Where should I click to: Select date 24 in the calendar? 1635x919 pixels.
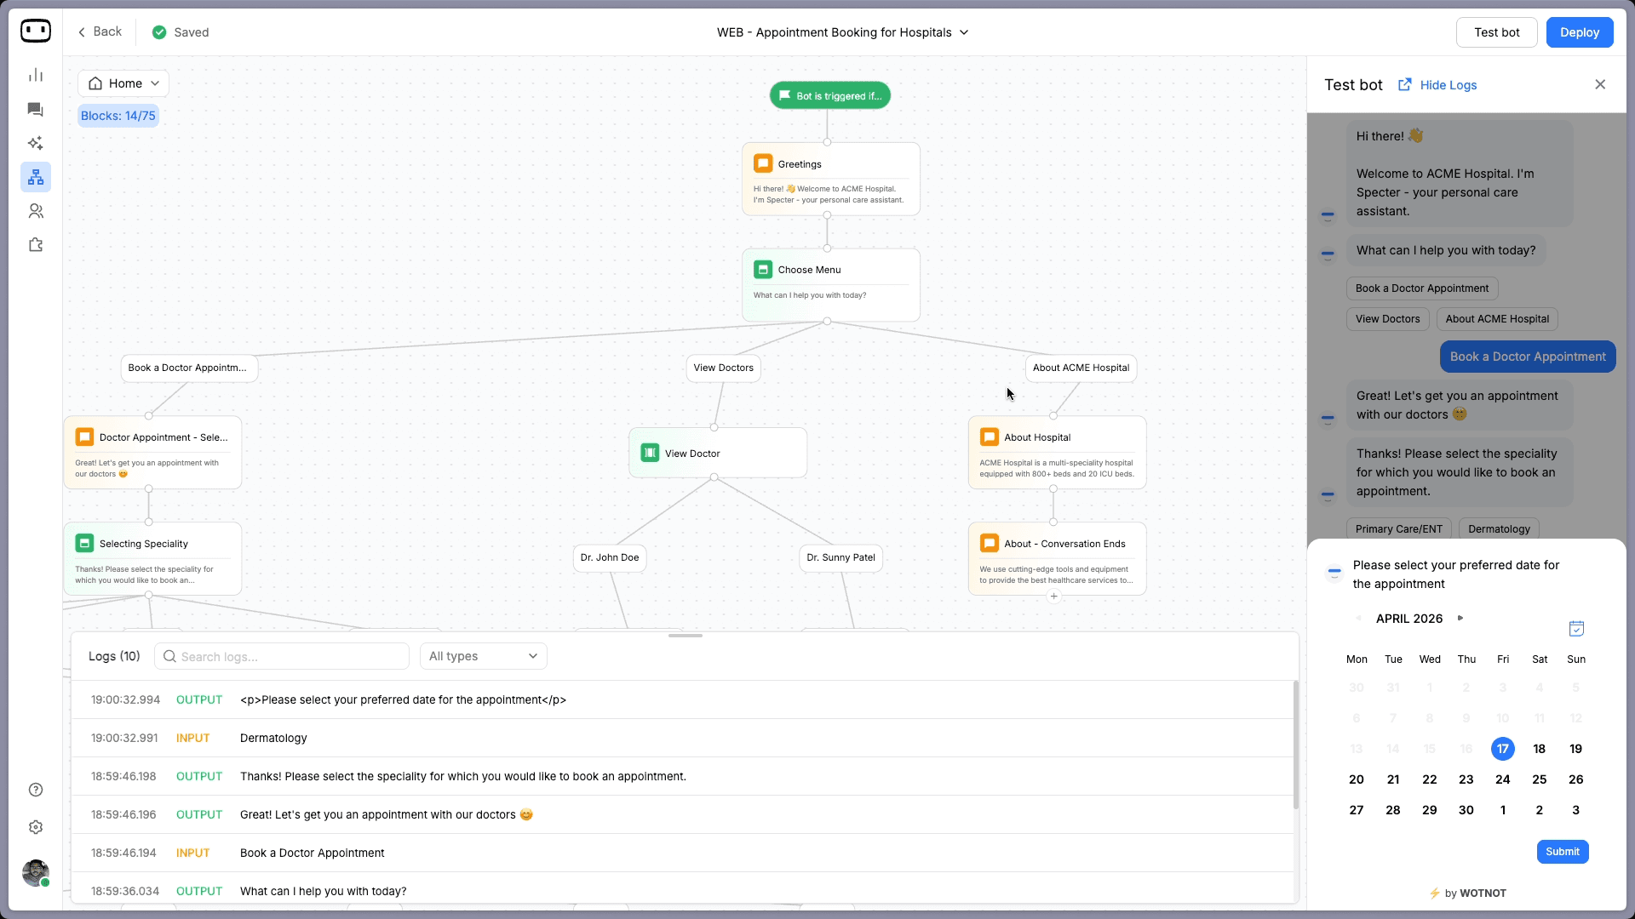1502,779
